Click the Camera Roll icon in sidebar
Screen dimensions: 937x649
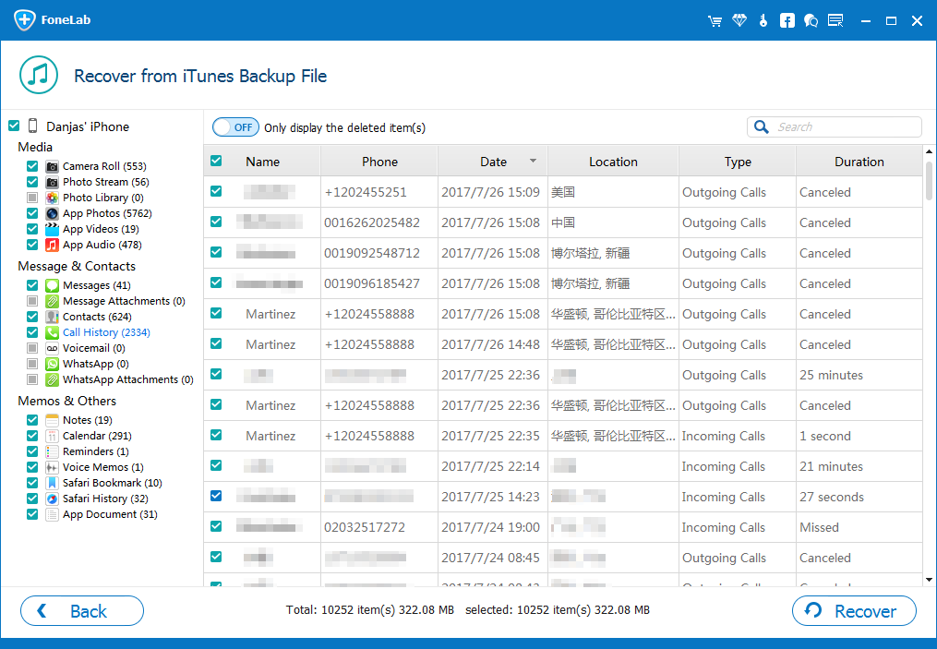click(x=53, y=166)
